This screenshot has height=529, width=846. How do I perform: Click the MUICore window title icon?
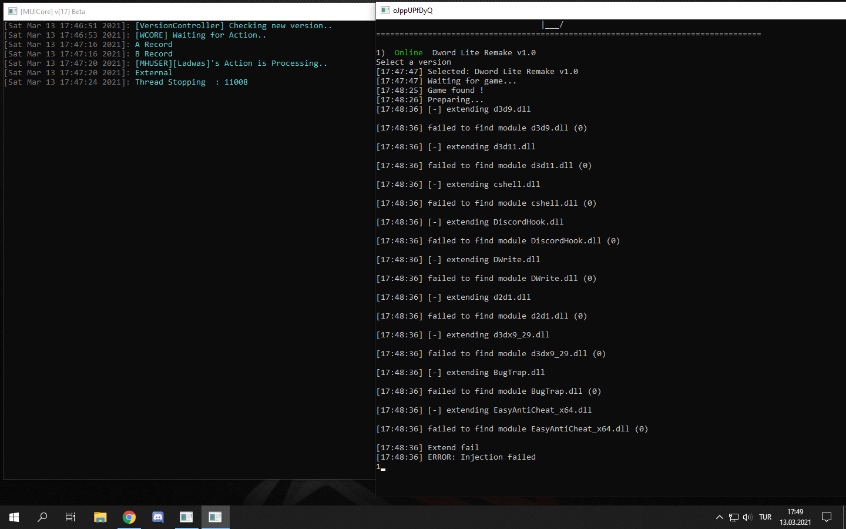[12, 11]
